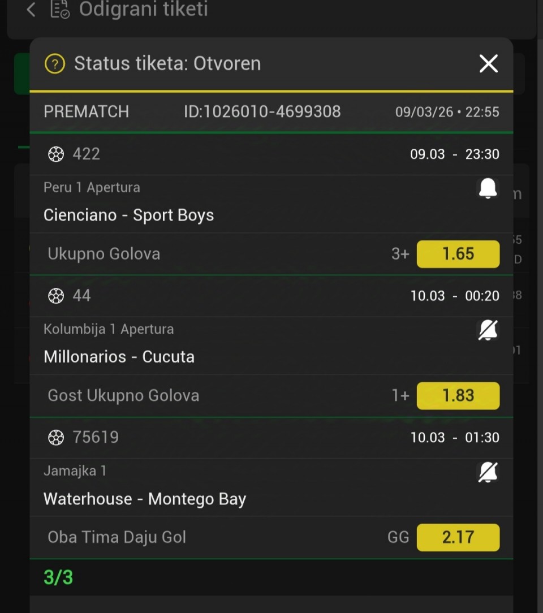Disable notifications for Cienciano - Sport Boys
The height and width of the screenshot is (613, 543).
click(488, 188)
